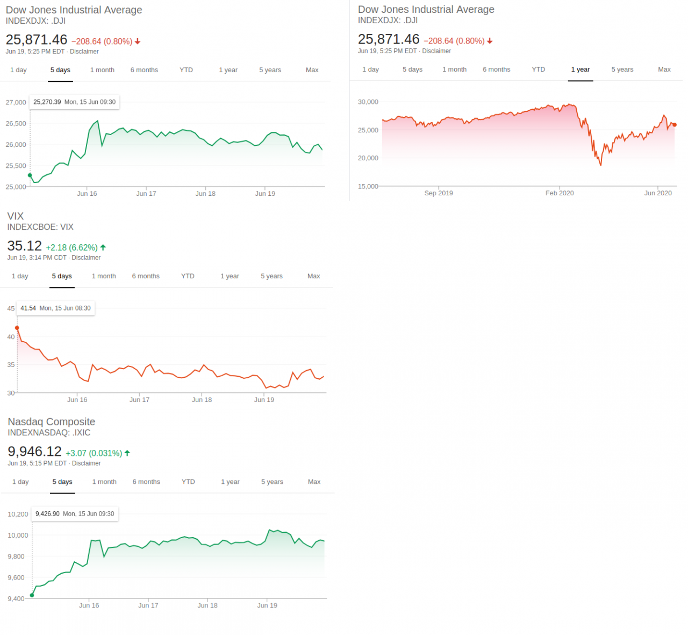Click the green start data point on the Dow 5-day chart
This screenshot has width=688, height=635.
coord(30,175)
